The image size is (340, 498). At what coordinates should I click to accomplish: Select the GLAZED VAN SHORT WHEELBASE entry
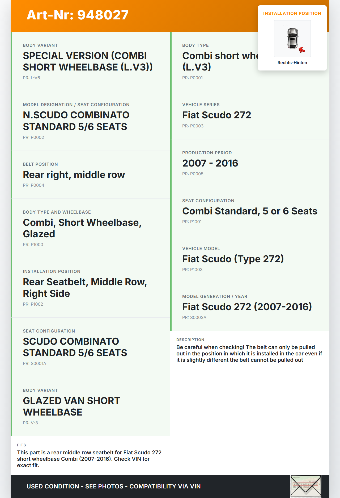pyautogui.click(x=71, y=406)
